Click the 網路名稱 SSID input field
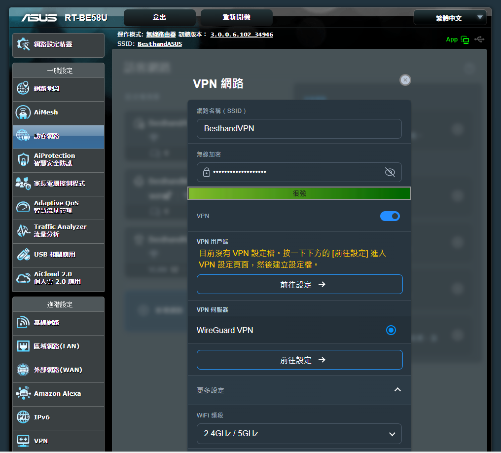This screenshot has width=501, height=453. tap(299, 129)
